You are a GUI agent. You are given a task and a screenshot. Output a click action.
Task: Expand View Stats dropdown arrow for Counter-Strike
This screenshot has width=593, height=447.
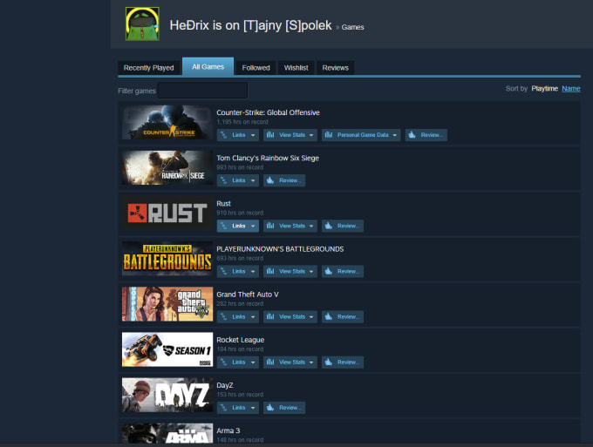pyautogui.click(x=311, y=135)
